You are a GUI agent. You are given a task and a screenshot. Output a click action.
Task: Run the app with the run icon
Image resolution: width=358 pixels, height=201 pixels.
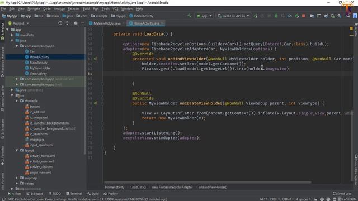pos(256,16)
